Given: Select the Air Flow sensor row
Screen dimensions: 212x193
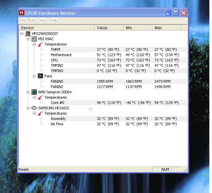Looking at the screenshot, I should coord(119,124).
